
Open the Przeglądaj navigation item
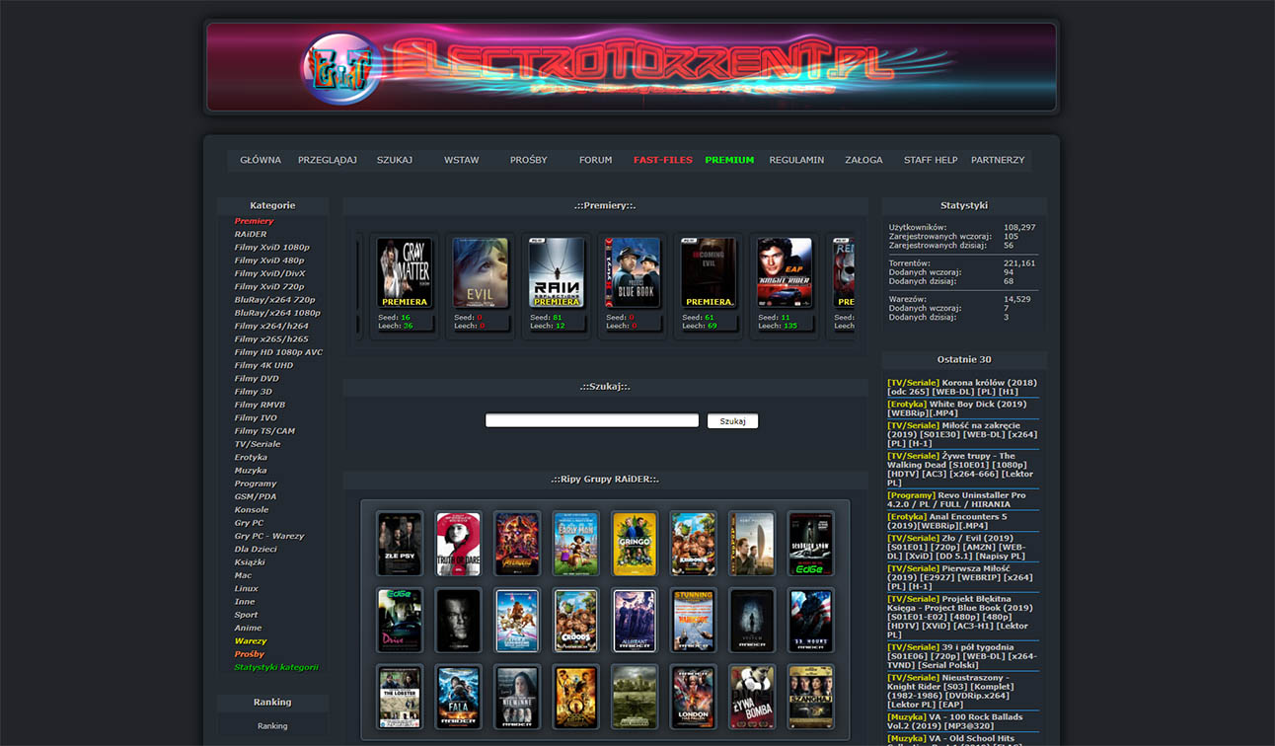point(328,160)
